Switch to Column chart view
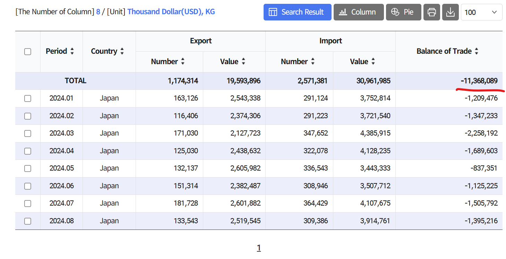This screenshot has height=259, width=506. [x=359, y=12]
